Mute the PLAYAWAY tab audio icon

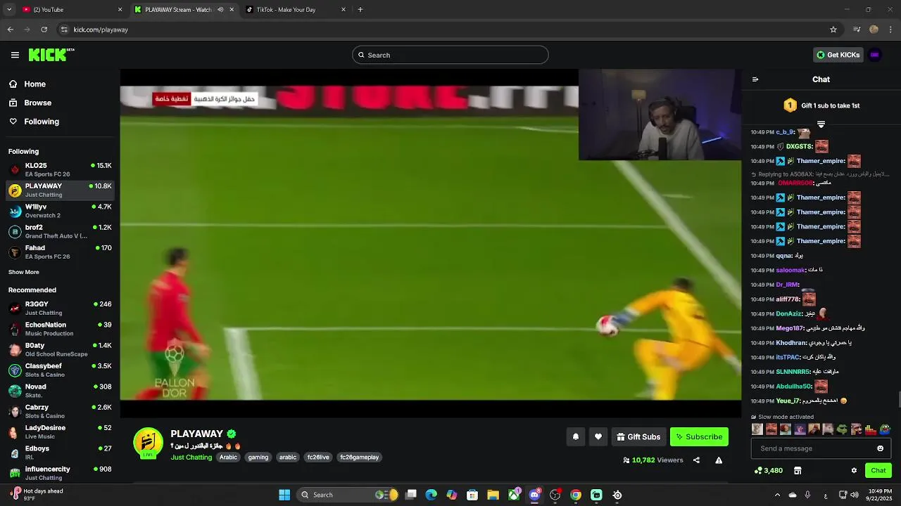pos(220,9)
